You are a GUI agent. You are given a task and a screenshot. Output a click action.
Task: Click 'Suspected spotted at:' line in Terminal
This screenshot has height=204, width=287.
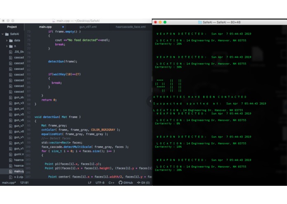[x=210, y=104]
